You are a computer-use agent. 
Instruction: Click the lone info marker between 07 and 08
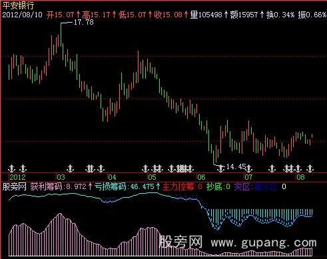[x=272, y=168]
